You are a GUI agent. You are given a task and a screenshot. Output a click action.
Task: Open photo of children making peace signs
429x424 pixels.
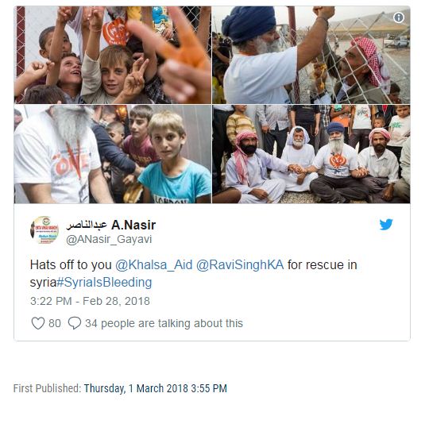point(113,55)
